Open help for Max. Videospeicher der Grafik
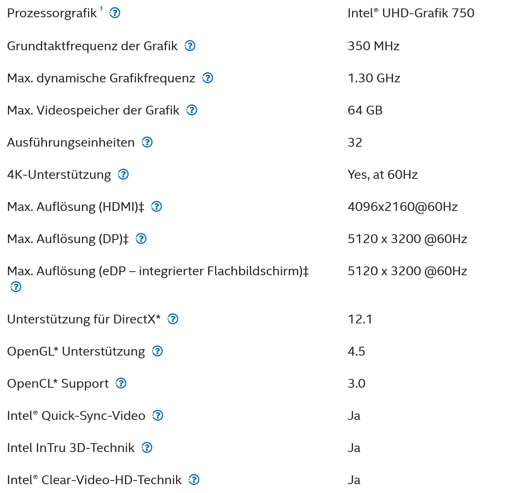 tap(192, 110)
